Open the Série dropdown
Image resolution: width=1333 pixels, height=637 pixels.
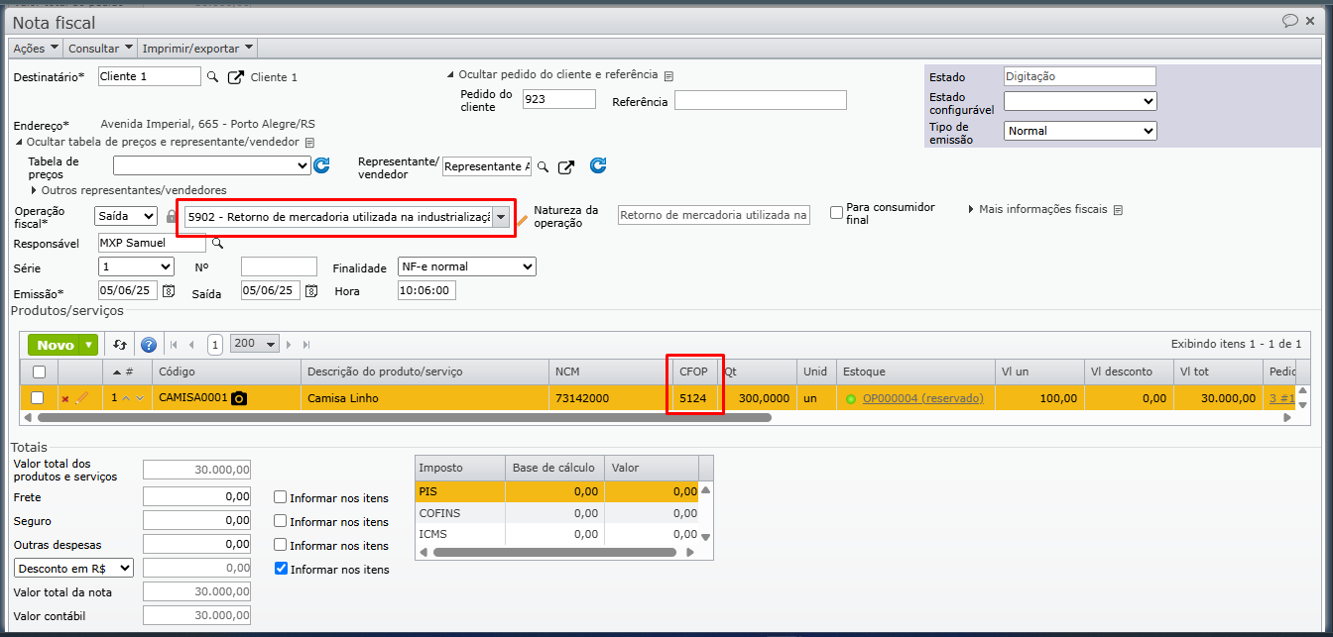click(137, 266)
